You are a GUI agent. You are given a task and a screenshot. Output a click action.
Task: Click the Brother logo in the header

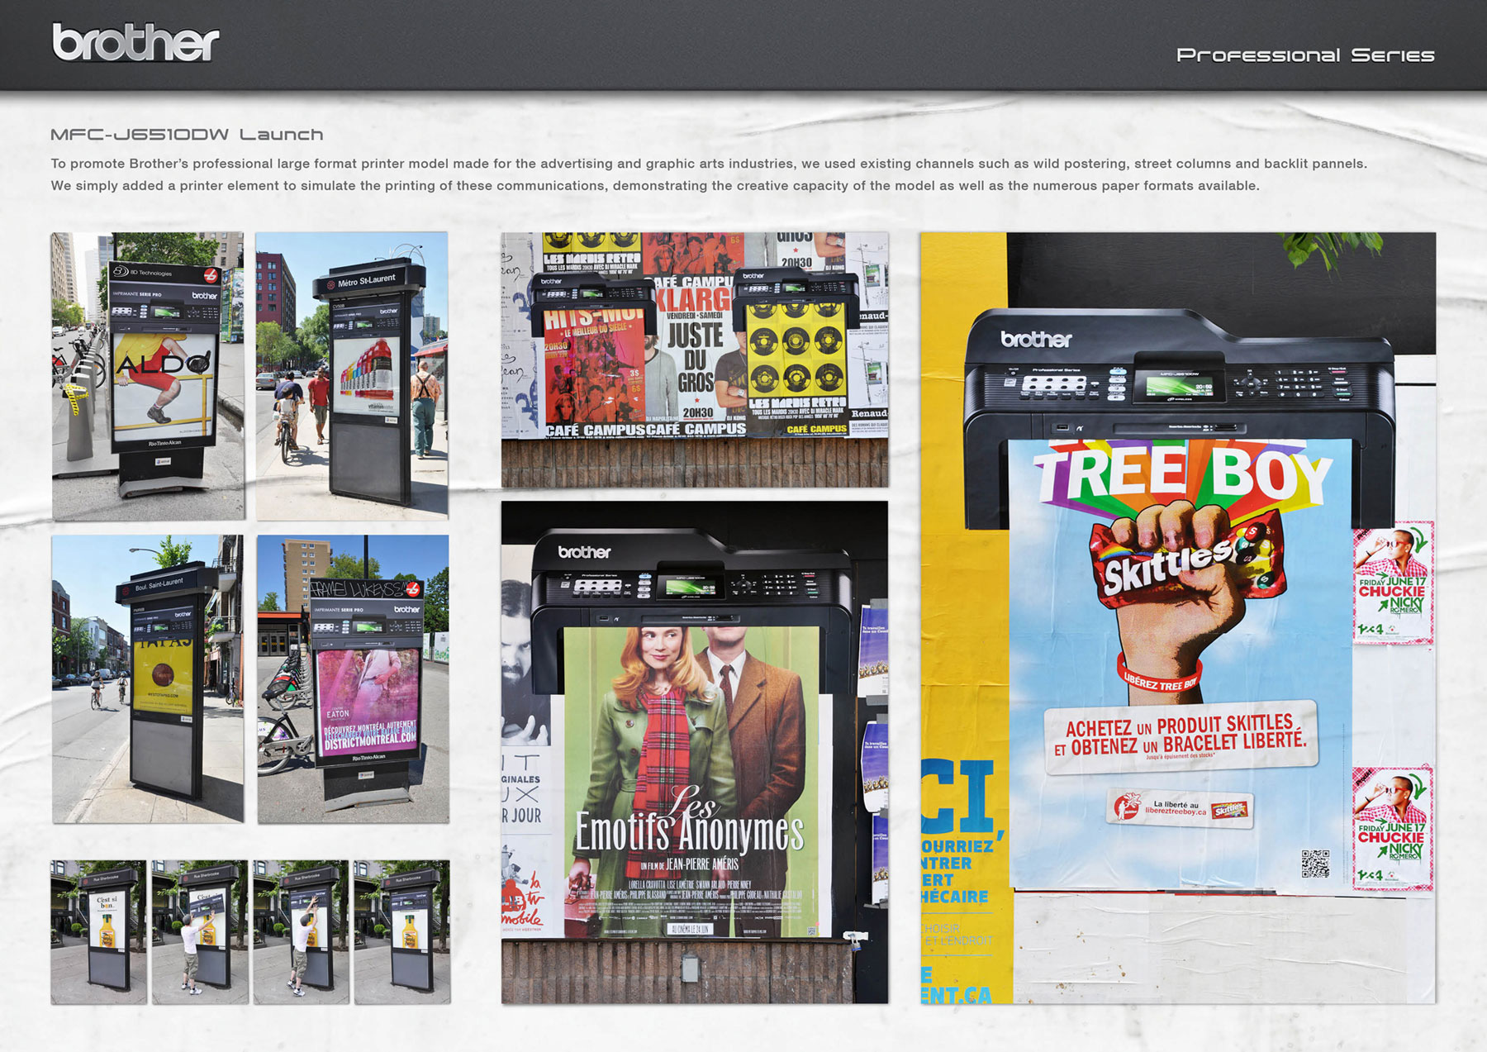point(135,42)
